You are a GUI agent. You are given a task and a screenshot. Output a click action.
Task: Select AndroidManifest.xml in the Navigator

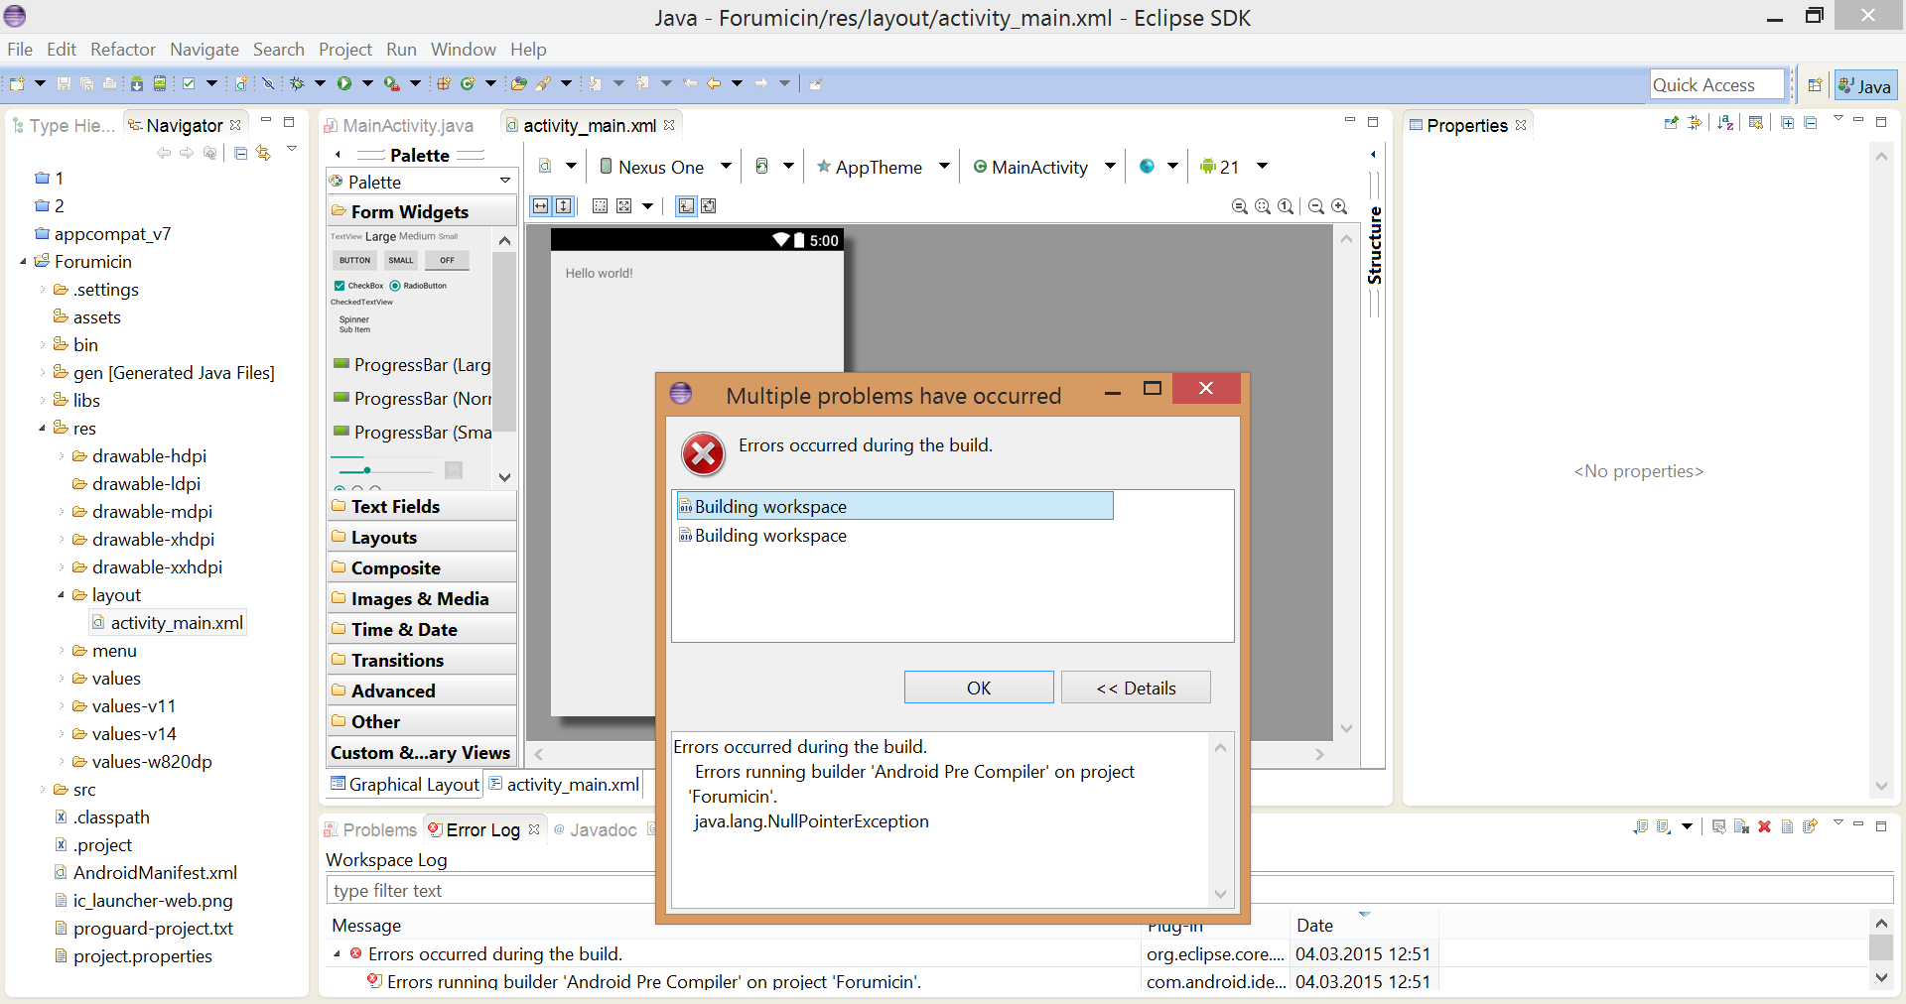(x=146, y=873)
